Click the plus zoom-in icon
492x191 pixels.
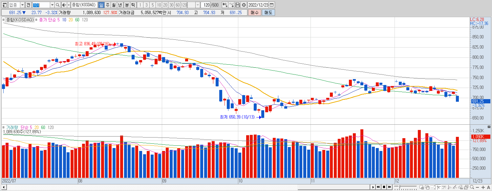click(x=483, y=187)
